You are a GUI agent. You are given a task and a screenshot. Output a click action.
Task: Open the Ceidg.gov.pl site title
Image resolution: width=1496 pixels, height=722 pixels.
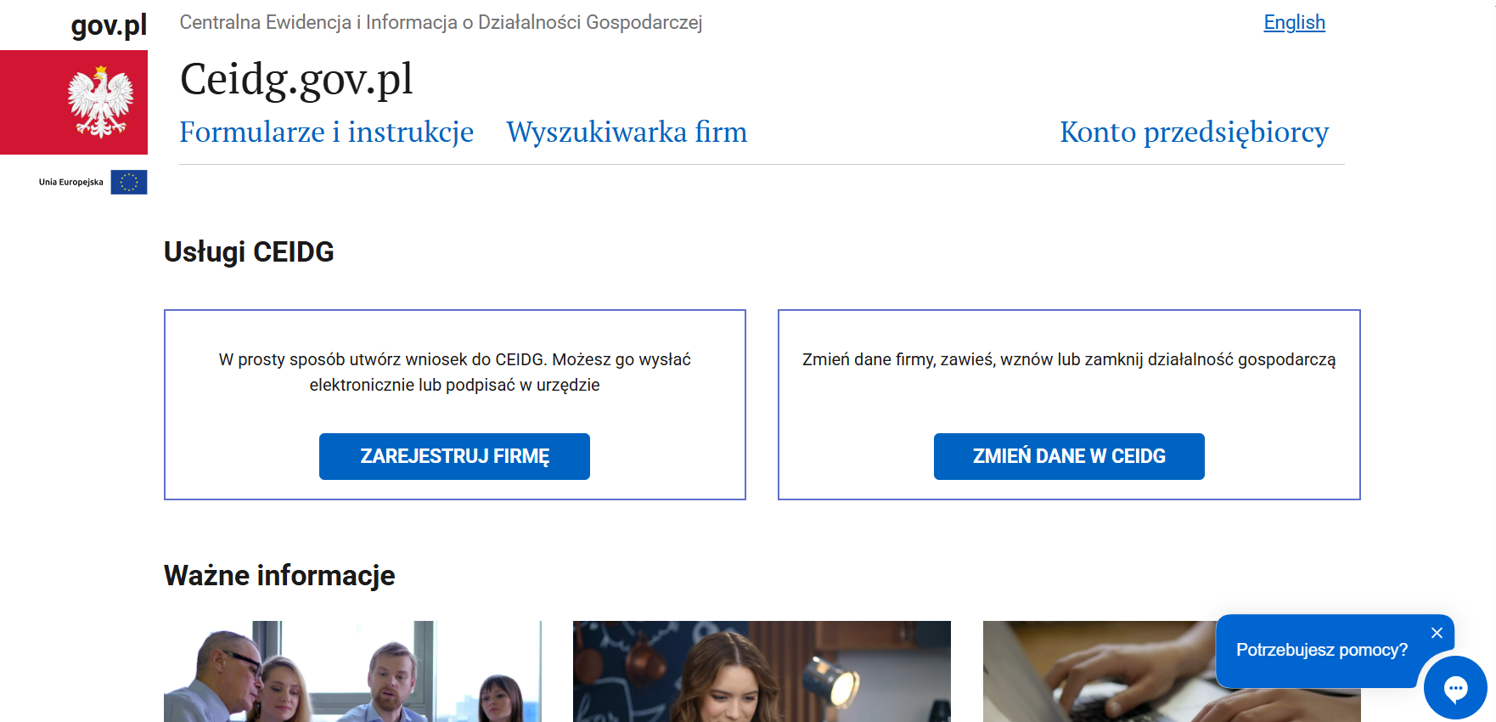tap(296, 79)
